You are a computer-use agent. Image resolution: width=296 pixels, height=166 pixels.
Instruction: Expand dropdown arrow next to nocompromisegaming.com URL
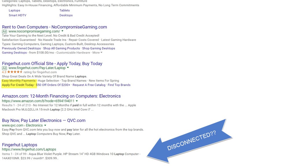pos(62,31)
